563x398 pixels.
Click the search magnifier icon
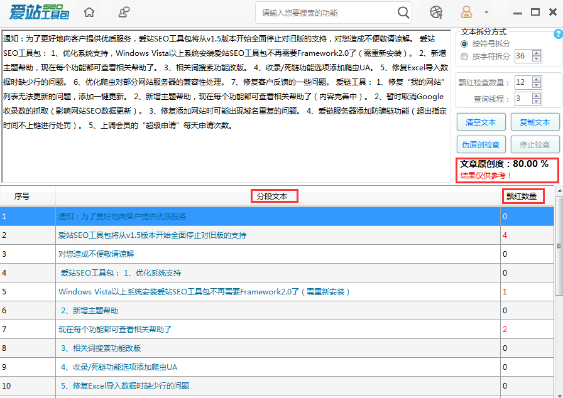[402, 12]
